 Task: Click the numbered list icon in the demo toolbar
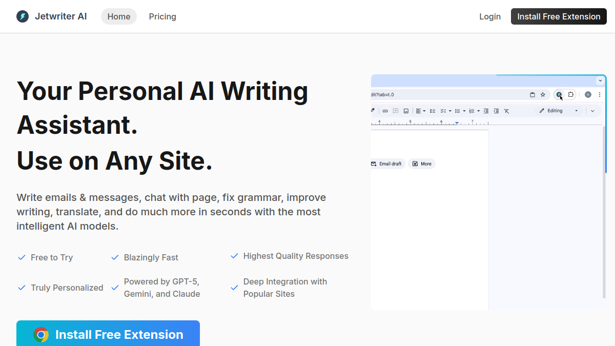click(471, 111)
